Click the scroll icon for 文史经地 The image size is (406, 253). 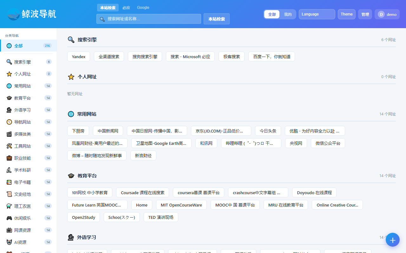[x=9, y=194]
